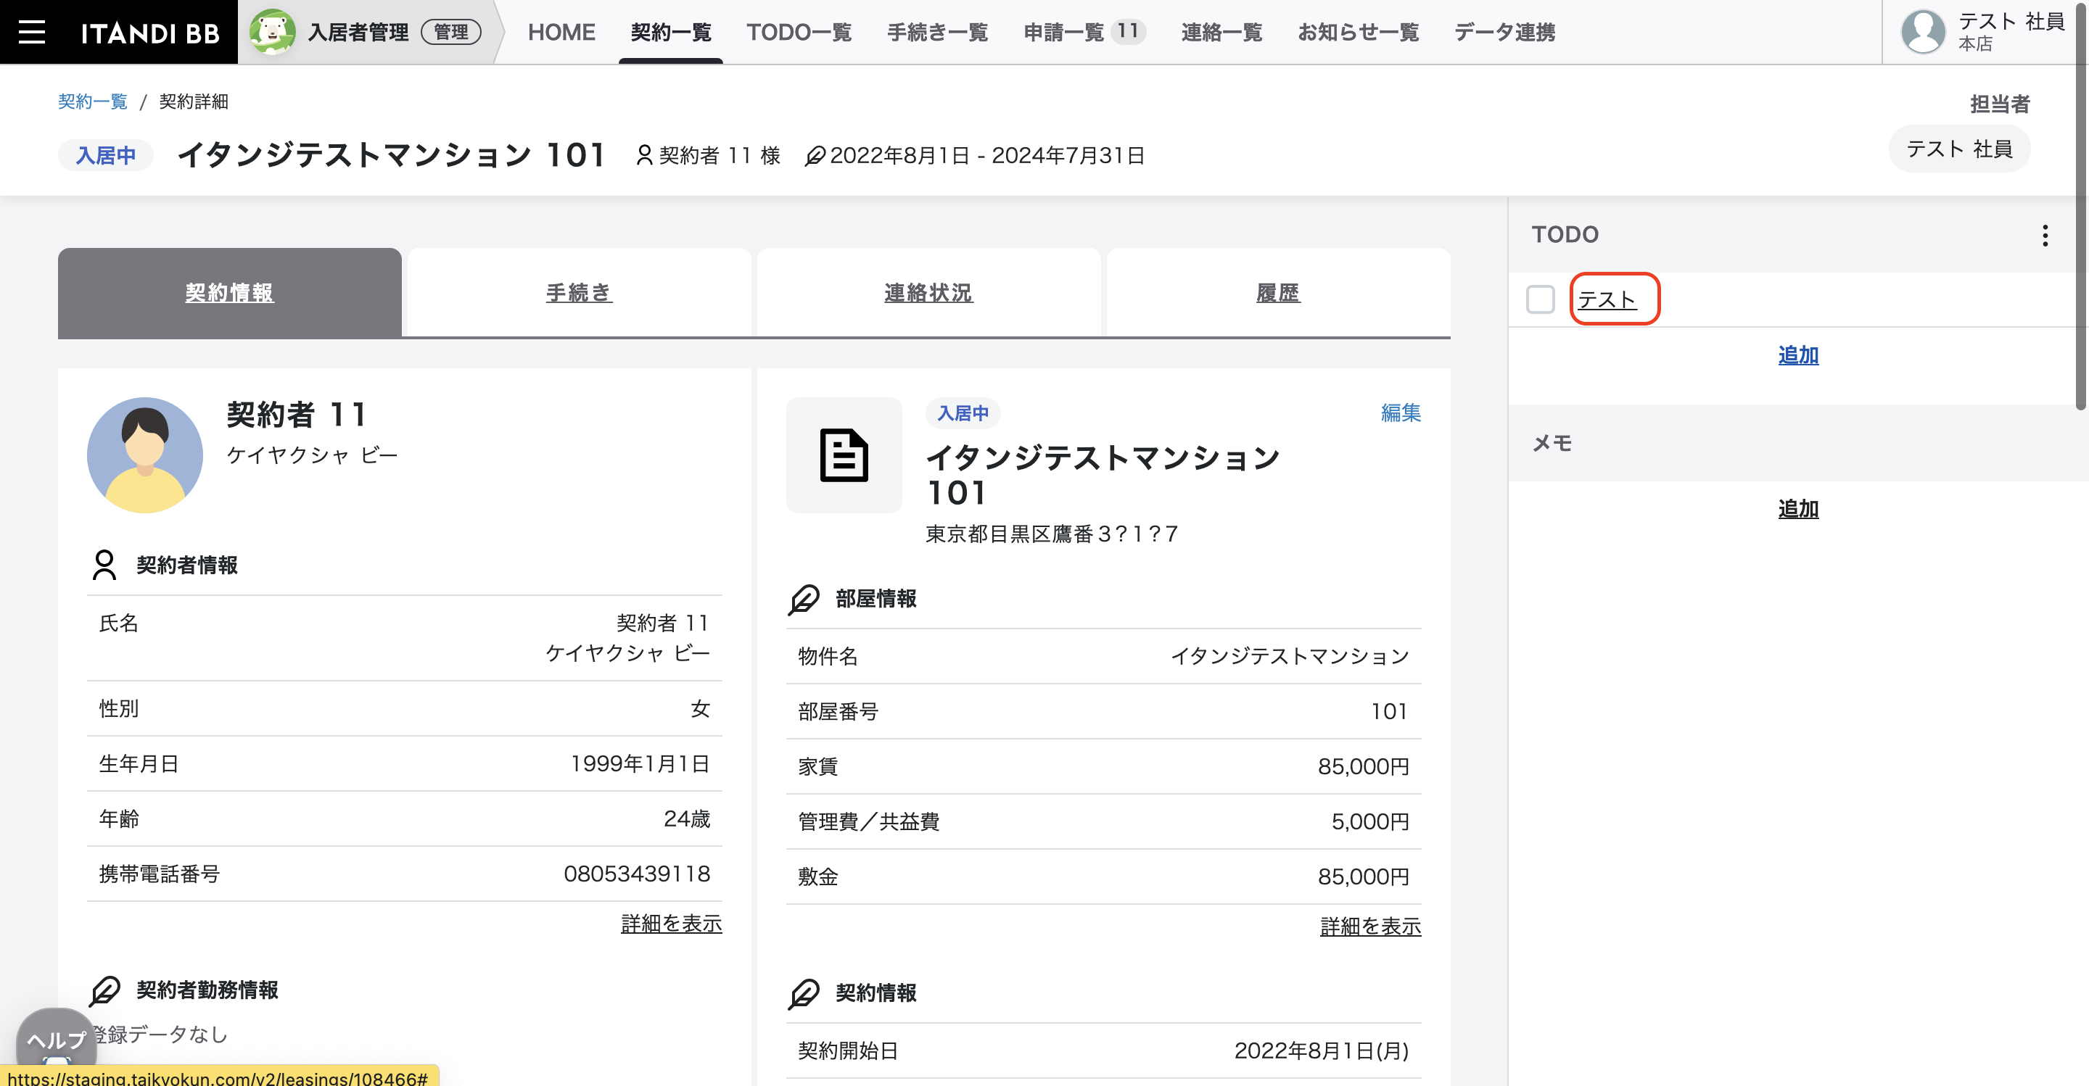
Task: Open 手続き一覧 navigation item
Action: pos(937,33)
